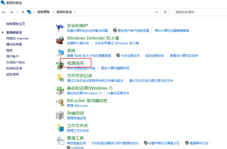Open 网络和 Internet category in sidebar
The width and height of the screenshot is (227, 149).
coord(17,39)
